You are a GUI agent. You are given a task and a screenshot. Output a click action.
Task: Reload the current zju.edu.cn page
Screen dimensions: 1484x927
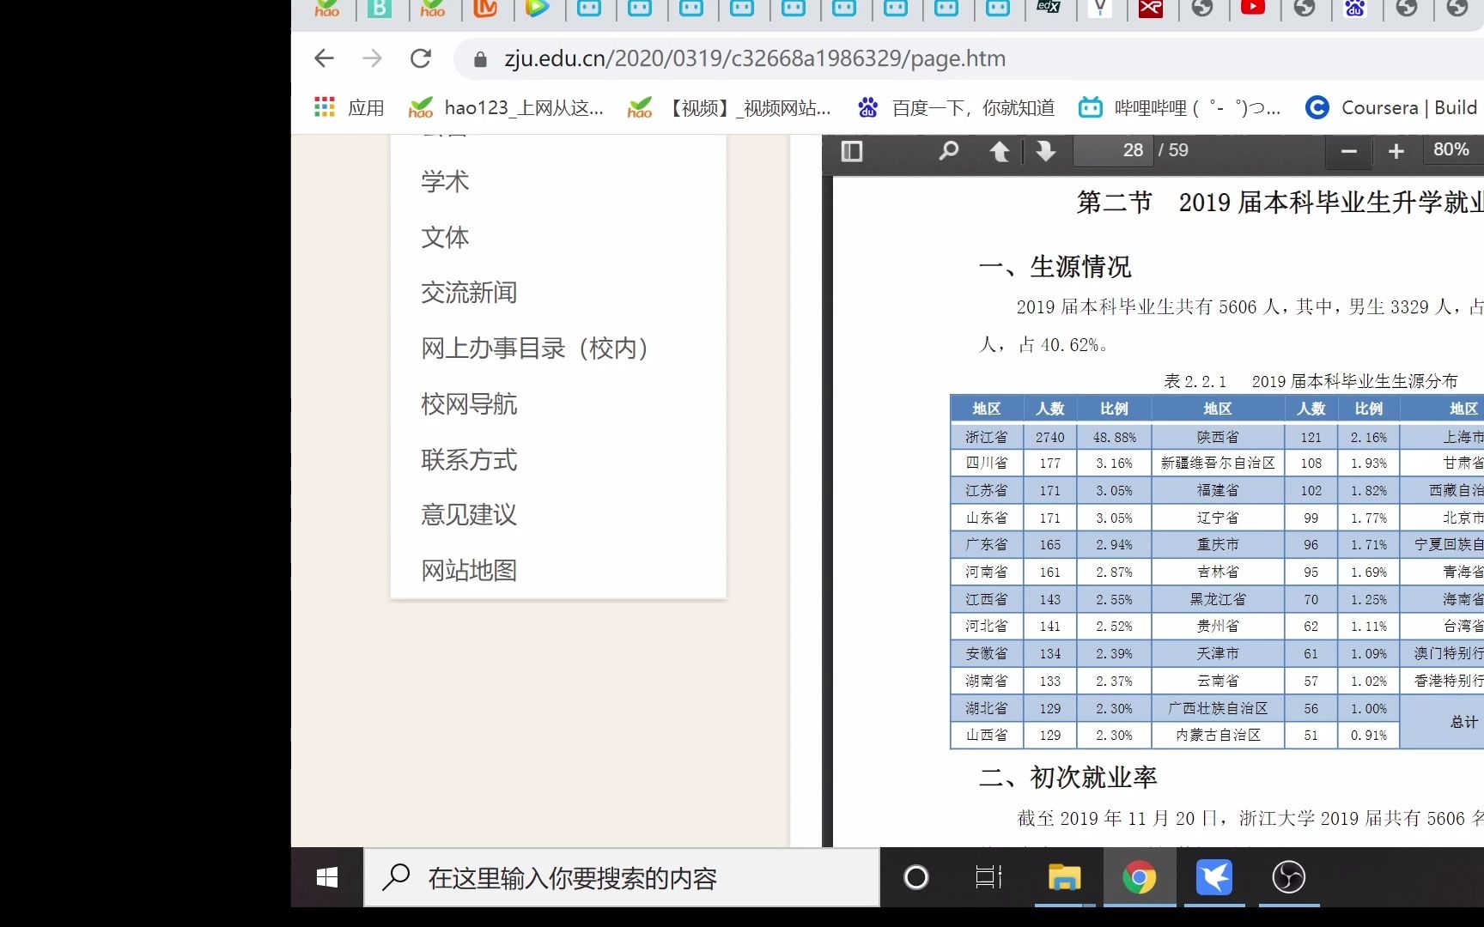tap(421, 58)
